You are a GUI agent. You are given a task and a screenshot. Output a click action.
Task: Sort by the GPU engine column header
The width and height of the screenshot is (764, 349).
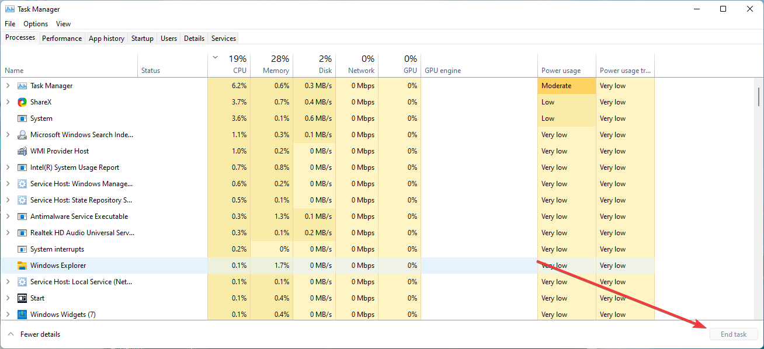(x=479, y=65)
